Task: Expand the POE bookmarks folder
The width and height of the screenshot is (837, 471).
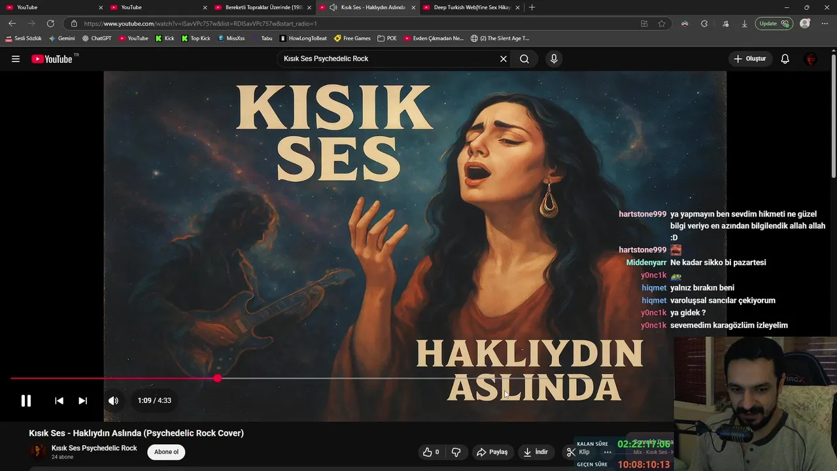Action: click(388, 39)
